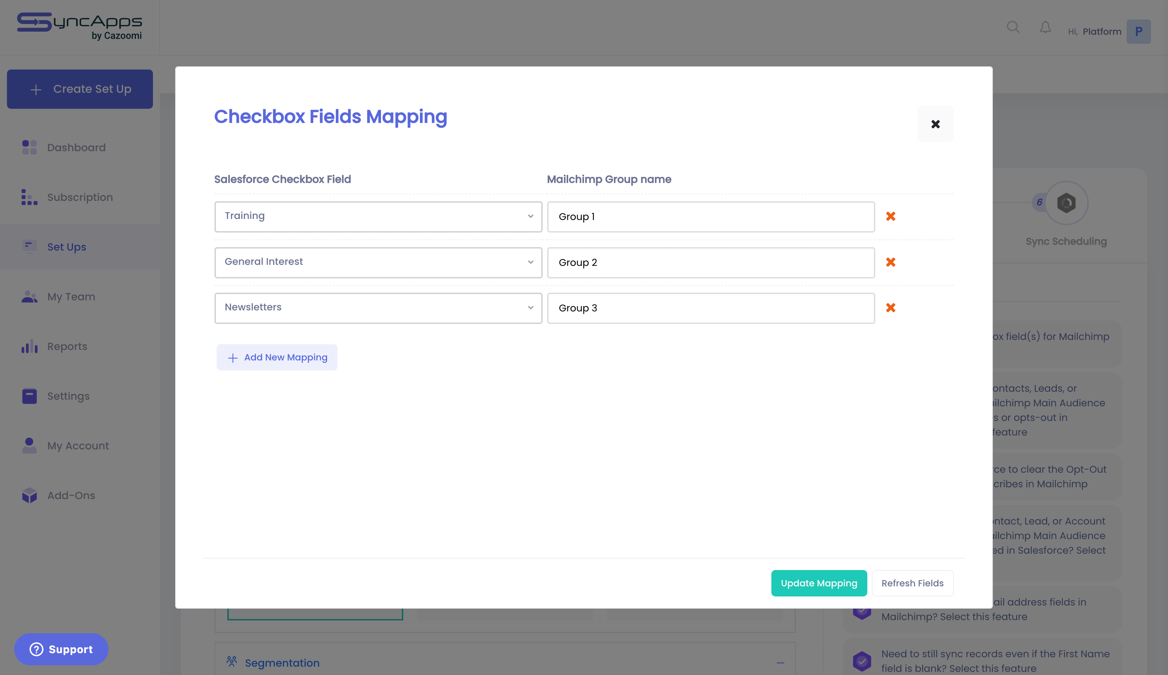Click the Sync Scheduling step label
This screenshot has height=675, width=1168.
[x=1066, y=241]
